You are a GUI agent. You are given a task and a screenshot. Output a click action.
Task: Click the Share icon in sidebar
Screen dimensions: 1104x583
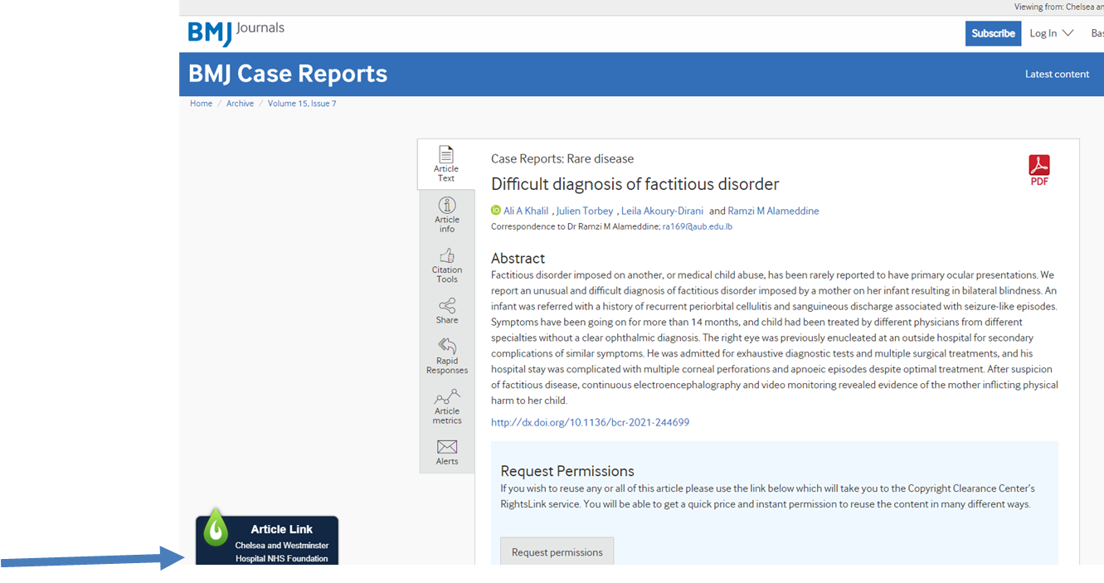[x=447, y=305]
